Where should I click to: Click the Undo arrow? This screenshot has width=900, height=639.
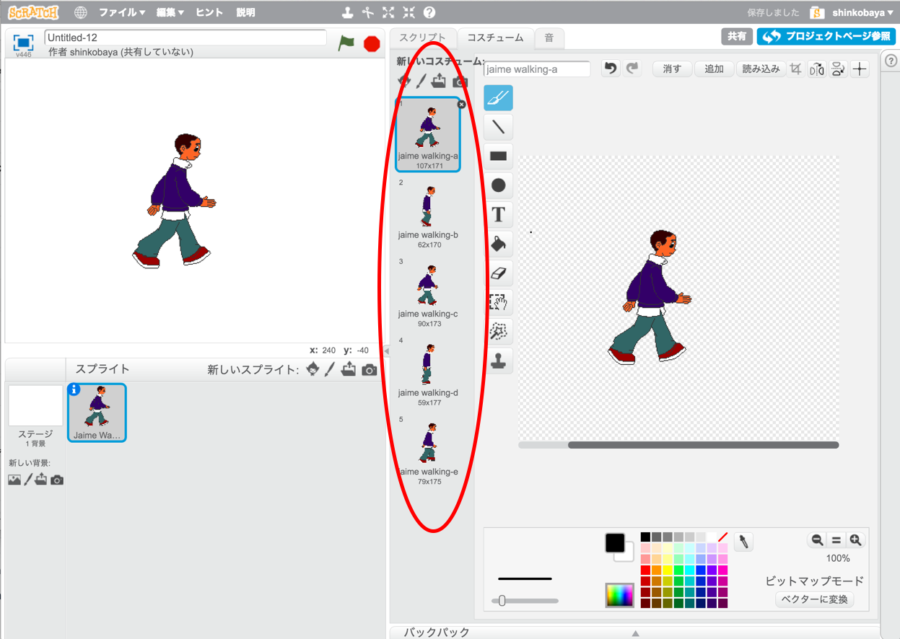click(x=611, y=69)
